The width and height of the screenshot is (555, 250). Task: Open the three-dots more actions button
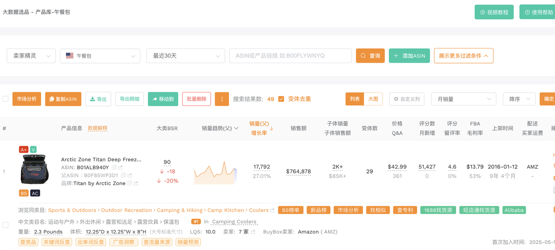pos(222,99)
